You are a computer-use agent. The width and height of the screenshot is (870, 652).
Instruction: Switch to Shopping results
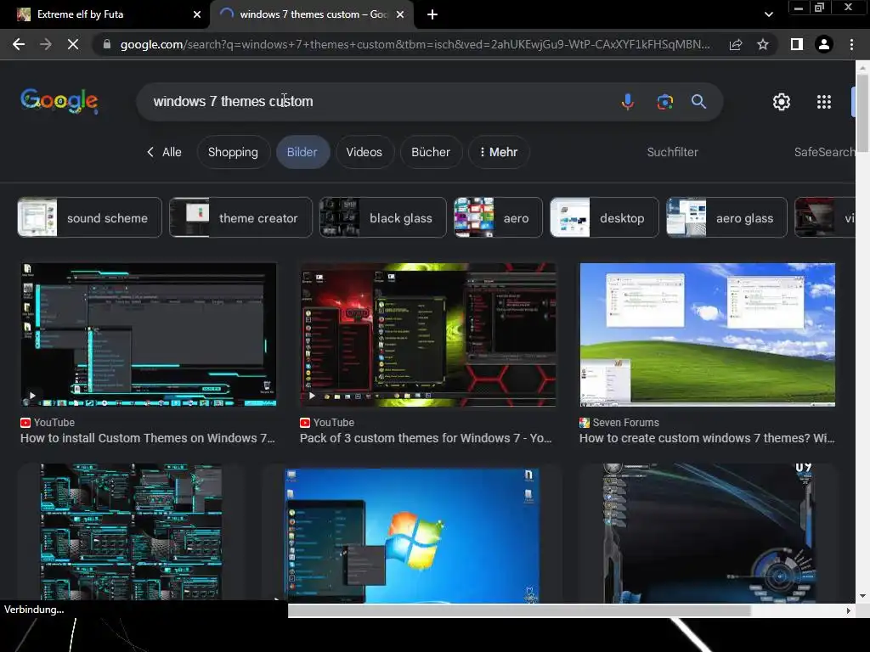coord(233,152)
